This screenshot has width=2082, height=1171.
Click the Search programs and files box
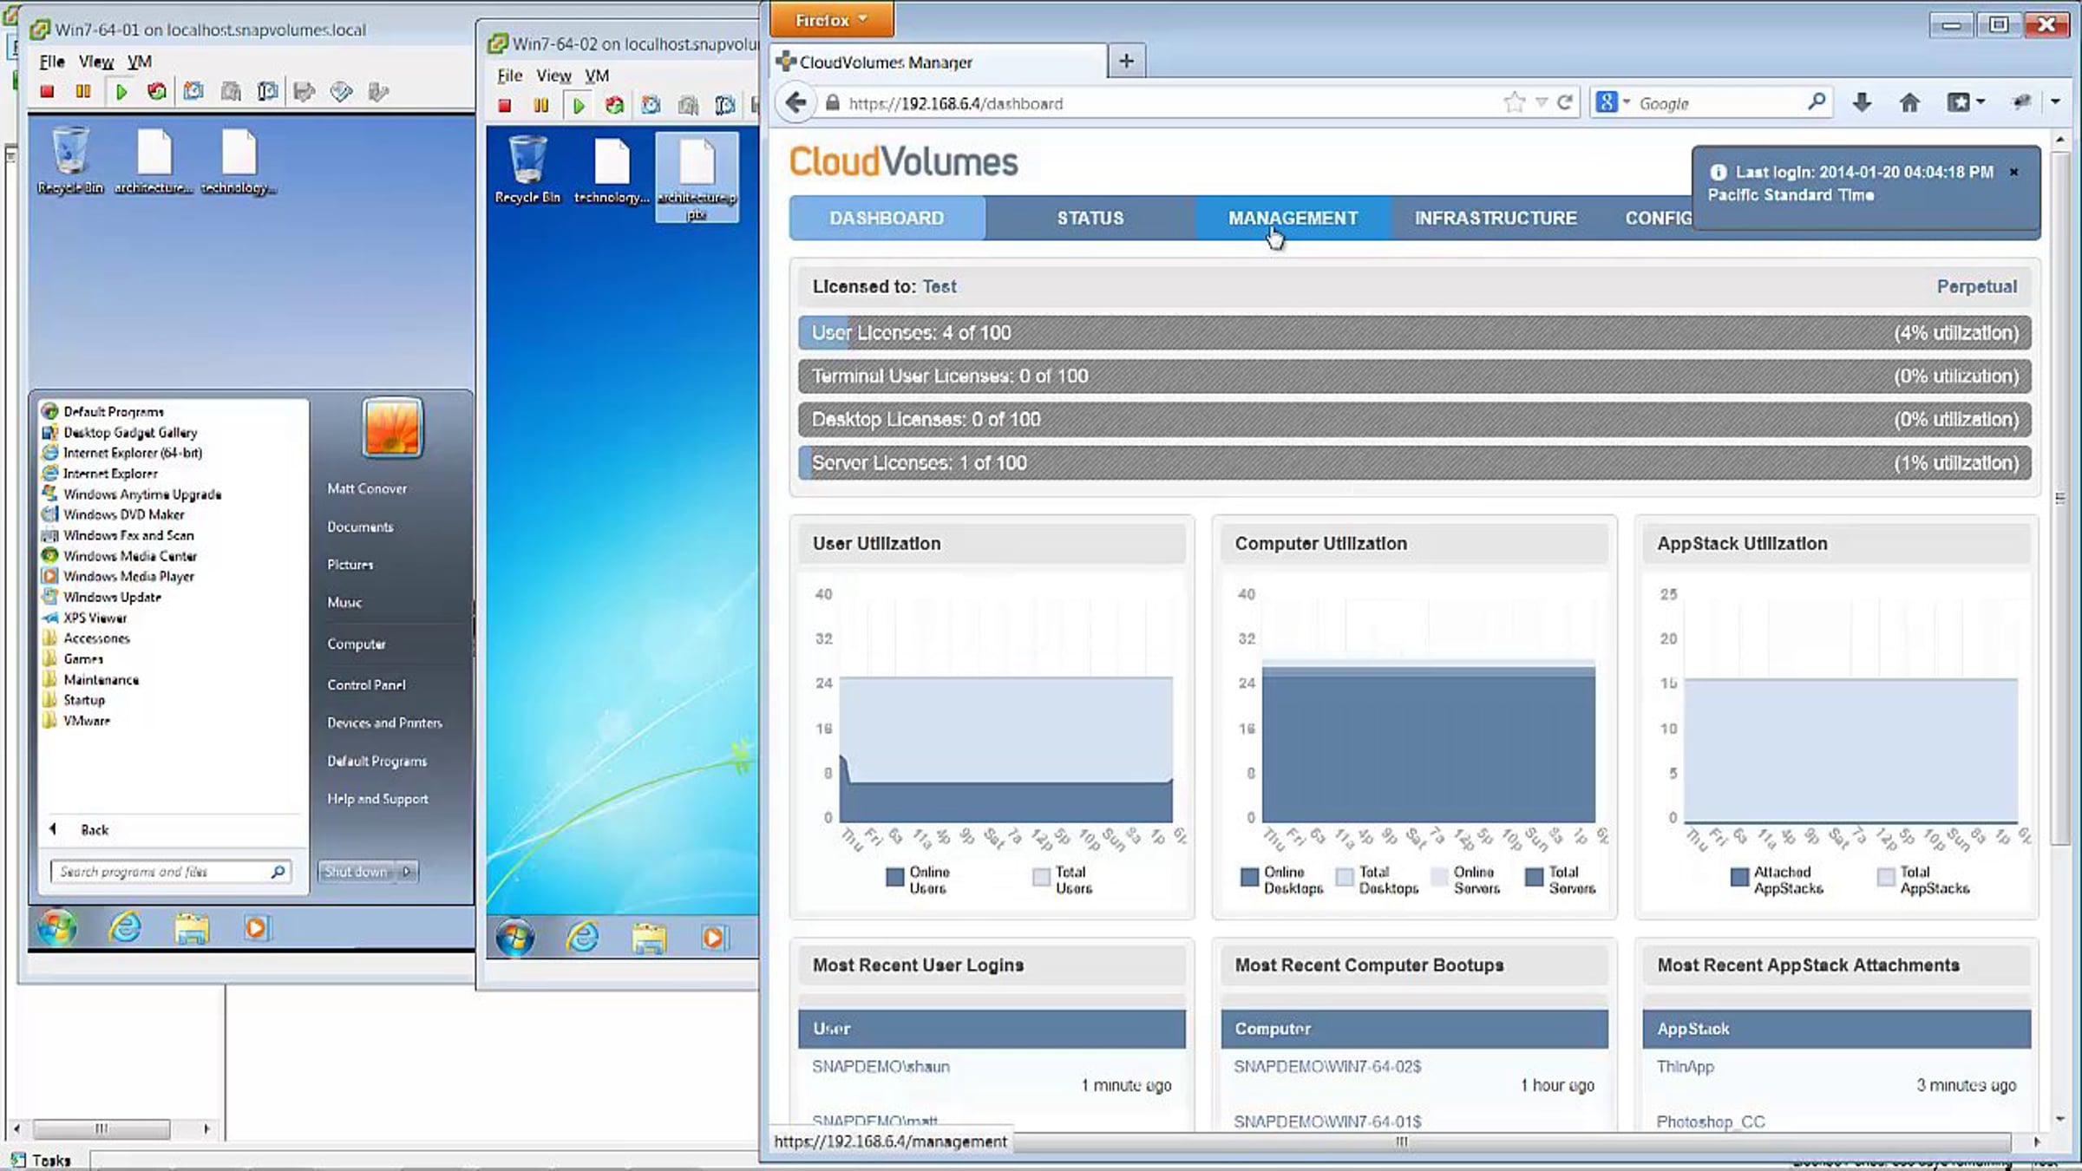tap(170, 872)
